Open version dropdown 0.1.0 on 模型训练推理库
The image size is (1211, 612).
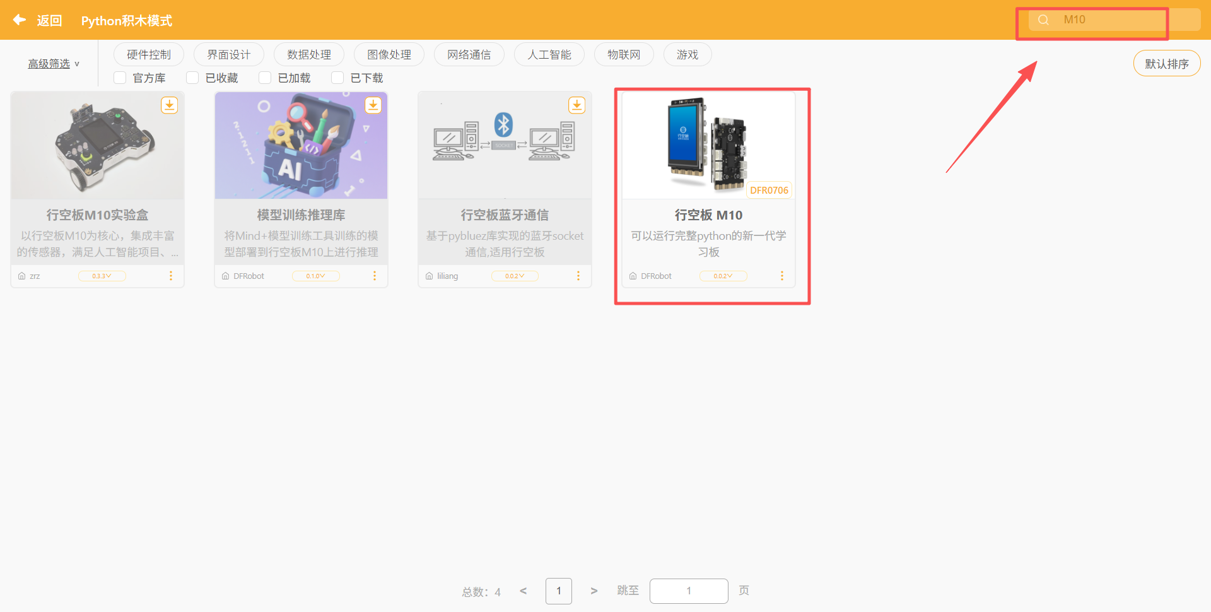(315, 276)
